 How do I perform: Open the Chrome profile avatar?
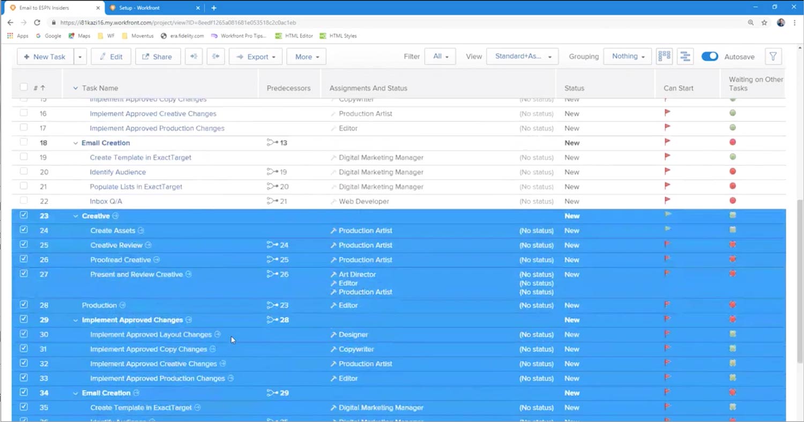tap(780, 22)
